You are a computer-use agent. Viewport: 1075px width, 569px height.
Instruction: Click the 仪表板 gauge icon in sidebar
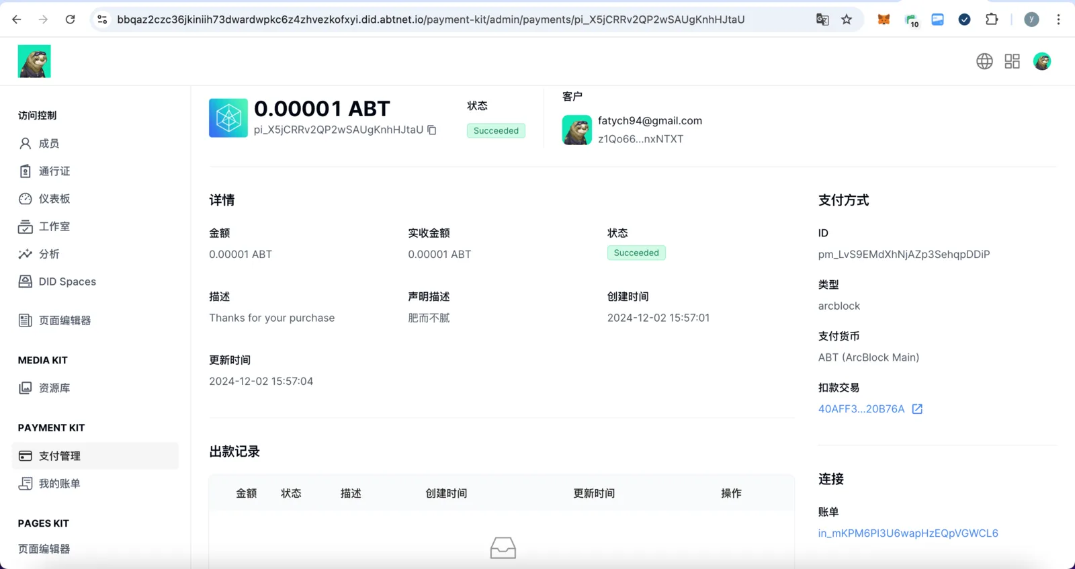pos(25,199)
